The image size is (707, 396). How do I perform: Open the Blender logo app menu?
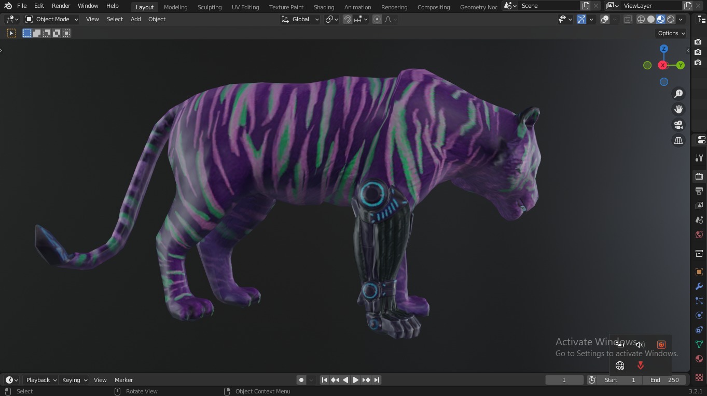8,6
